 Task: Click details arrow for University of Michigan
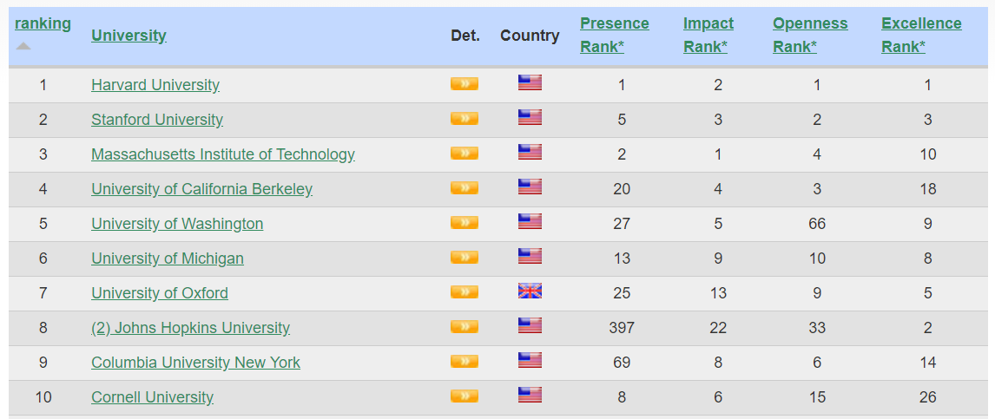pyautogui.click(x=464, y=258)
